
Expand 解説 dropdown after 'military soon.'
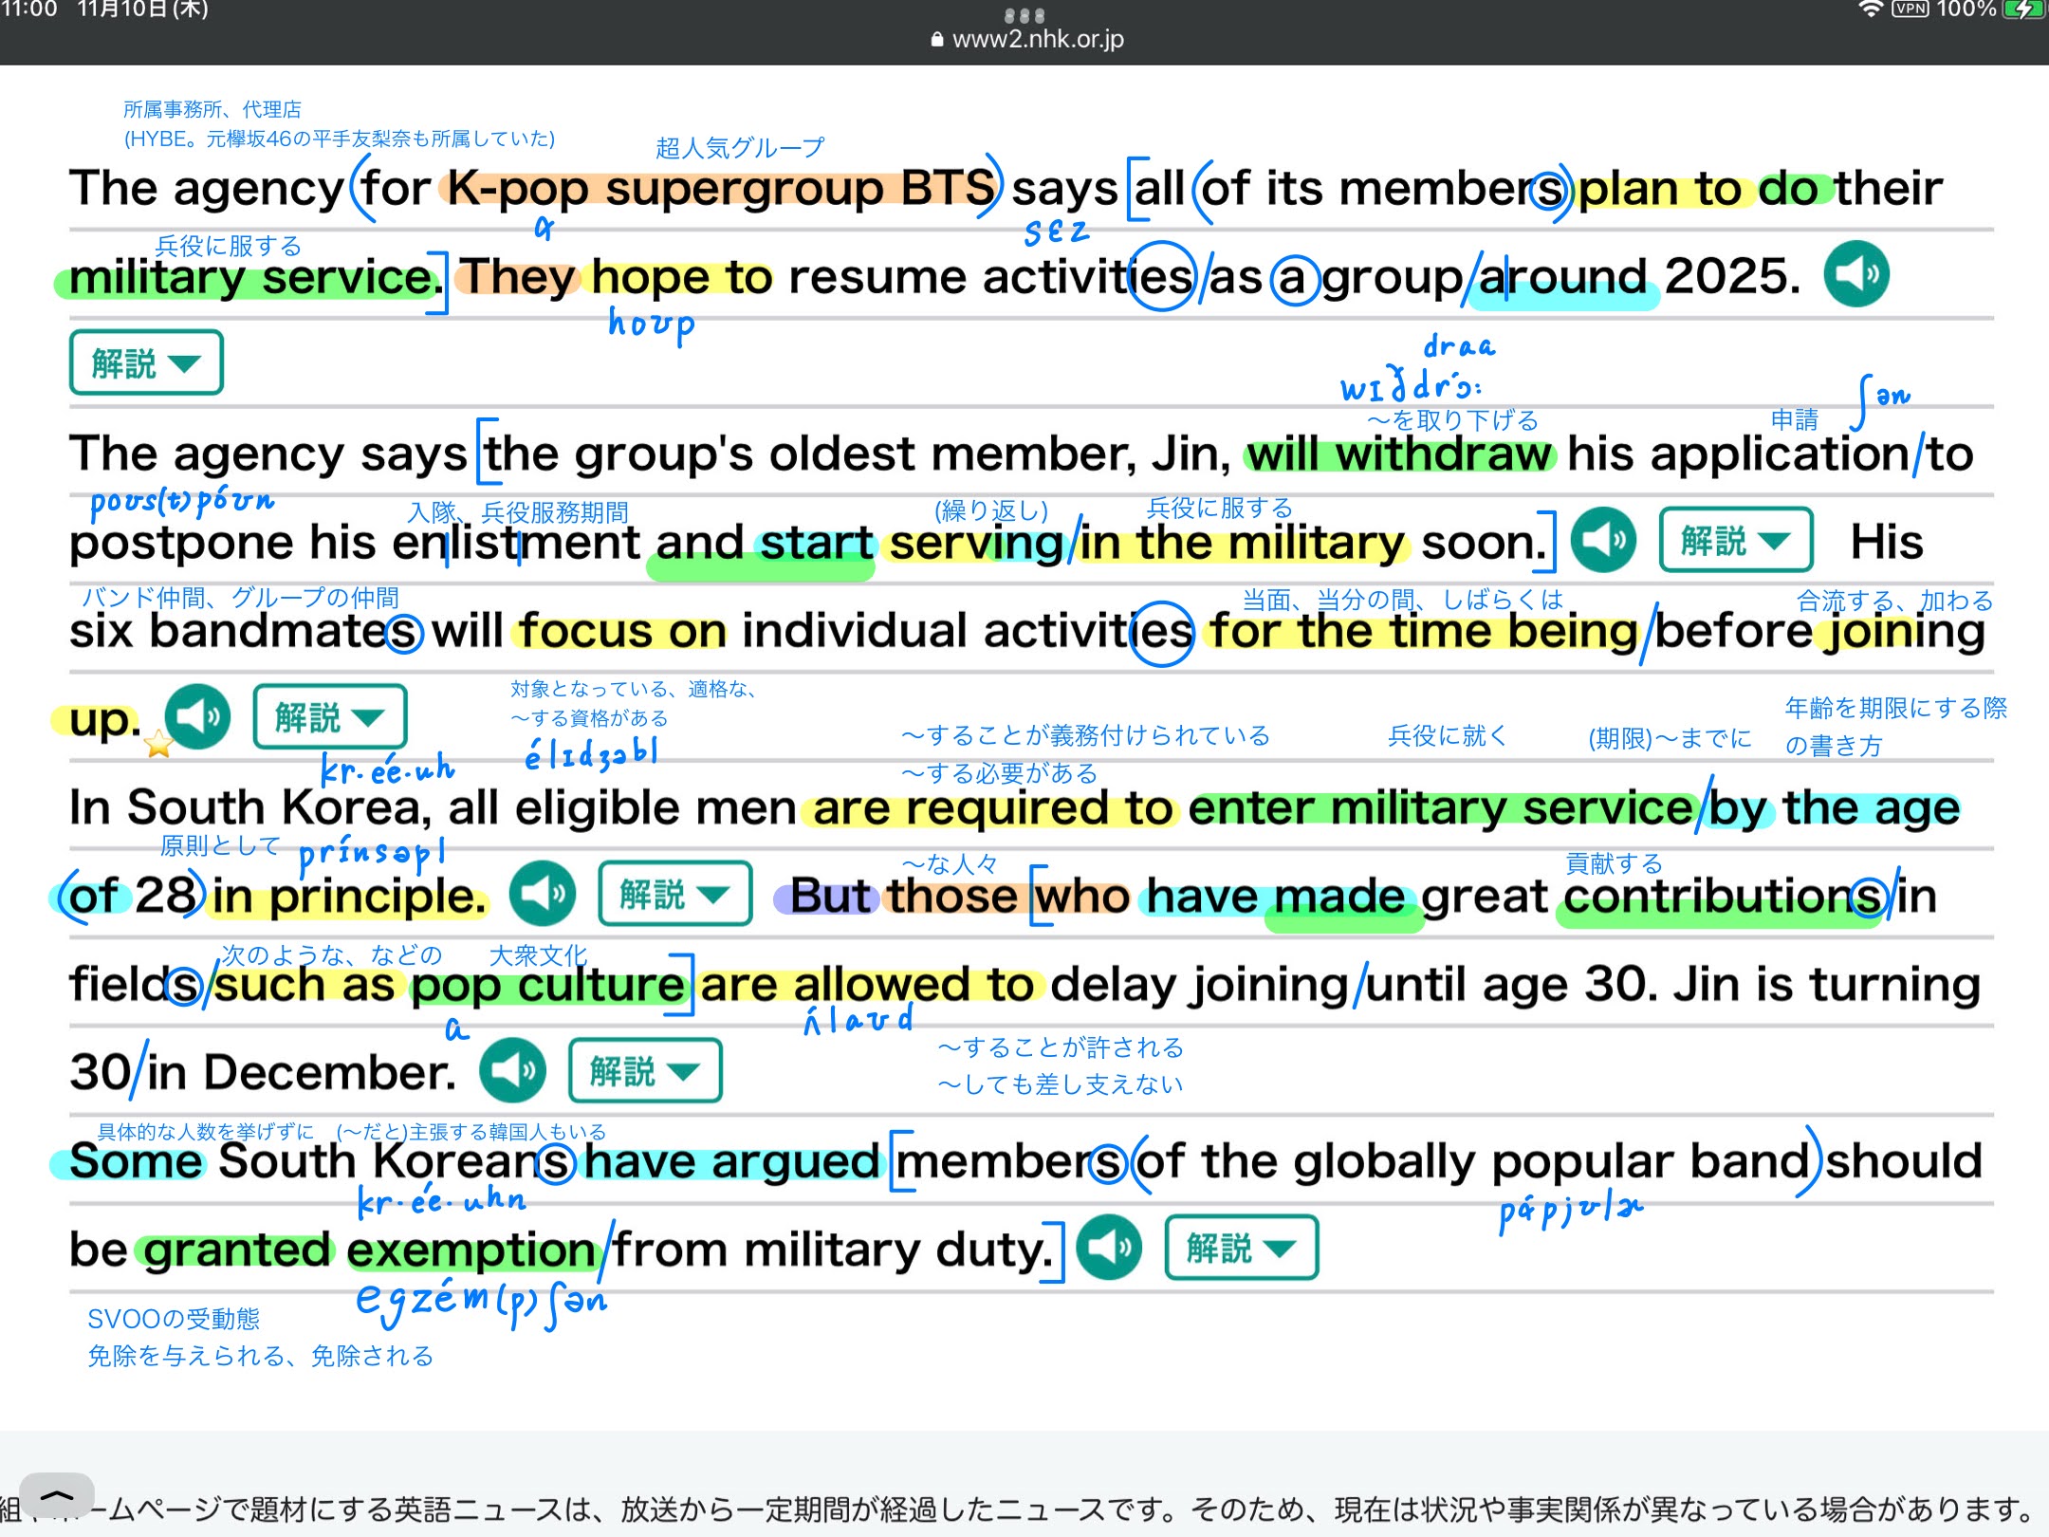(1736, 541)
